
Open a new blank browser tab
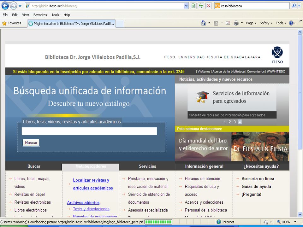tap(120, 24)
